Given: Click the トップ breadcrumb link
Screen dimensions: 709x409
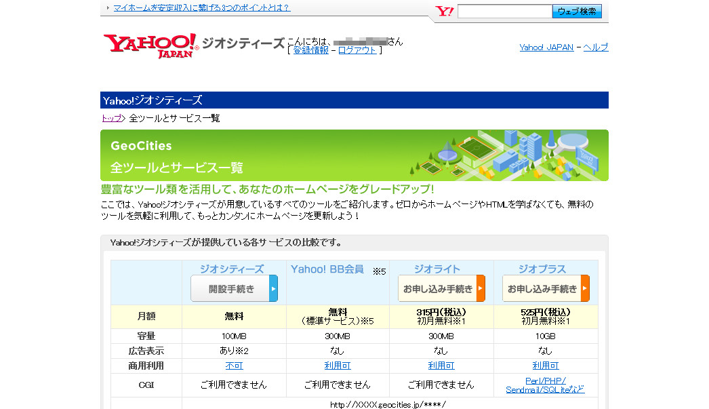Looking at the screenshot, I should (x=112, y=118).
